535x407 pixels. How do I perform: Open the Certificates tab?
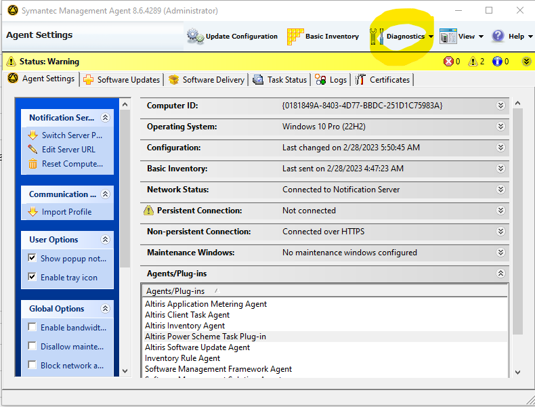pyautogui.click(x=383, y=80)
